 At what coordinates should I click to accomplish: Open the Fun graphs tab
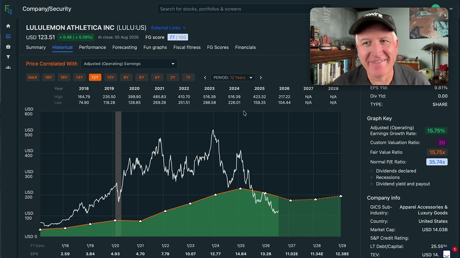pyautogui.click(x=155, y=47)
